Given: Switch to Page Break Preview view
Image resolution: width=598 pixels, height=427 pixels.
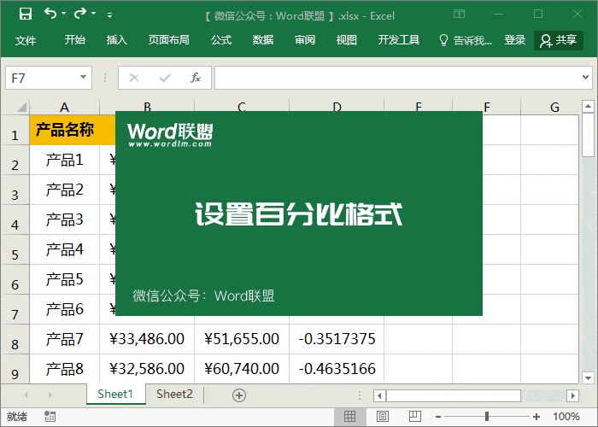Looking at the screenshot, I should [x=414, y=417].
